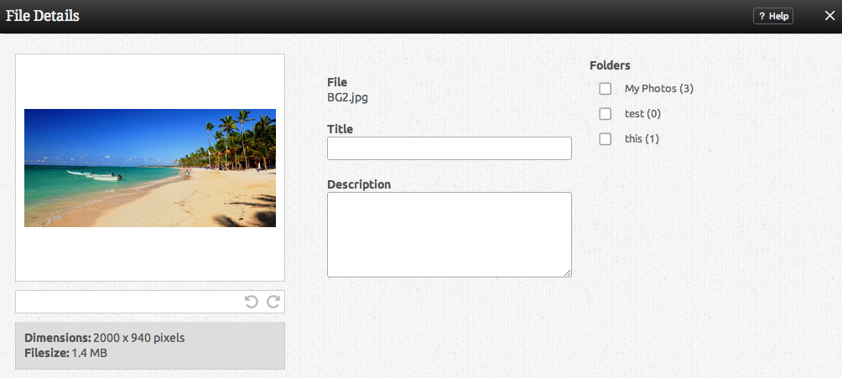Click the Folders heading

[610, 65]
